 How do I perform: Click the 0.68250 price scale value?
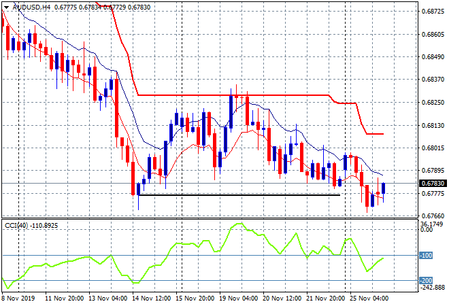click(433, 102)
